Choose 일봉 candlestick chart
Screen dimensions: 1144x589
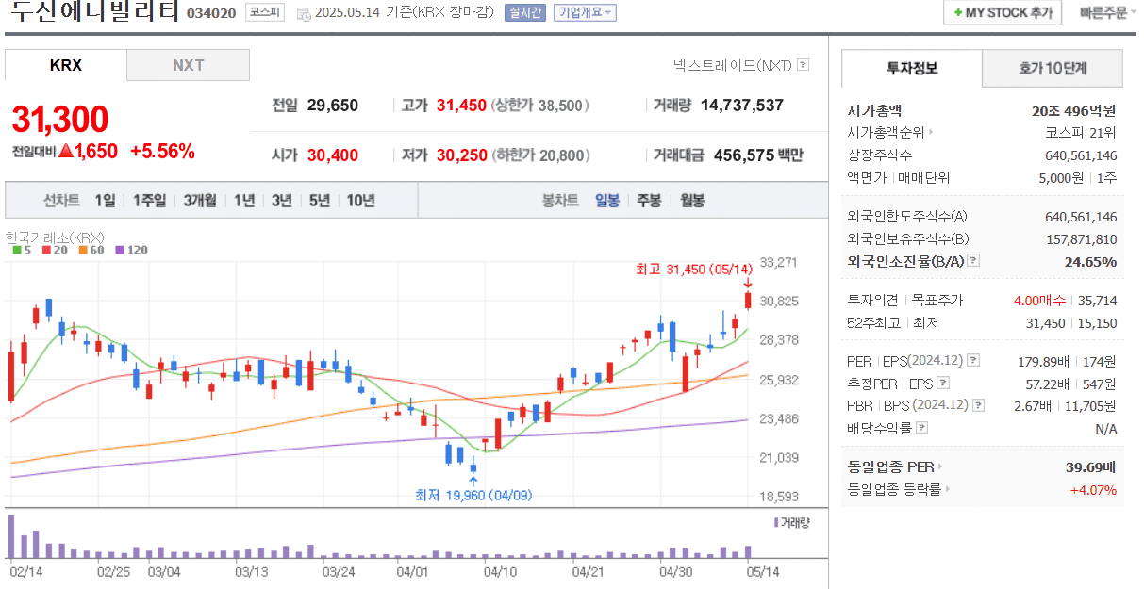point(607,200)
